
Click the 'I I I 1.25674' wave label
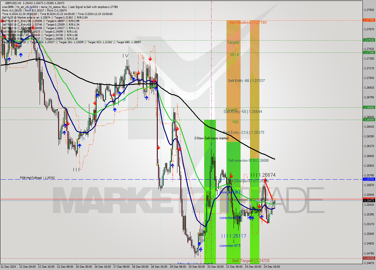[263, 175]
